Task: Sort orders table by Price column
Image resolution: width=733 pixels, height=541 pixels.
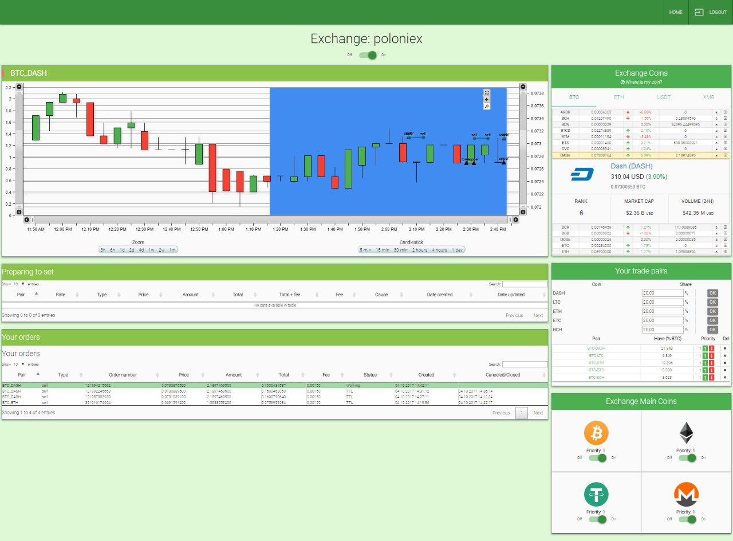Action: pyautogui.click(x=183, y=375)
